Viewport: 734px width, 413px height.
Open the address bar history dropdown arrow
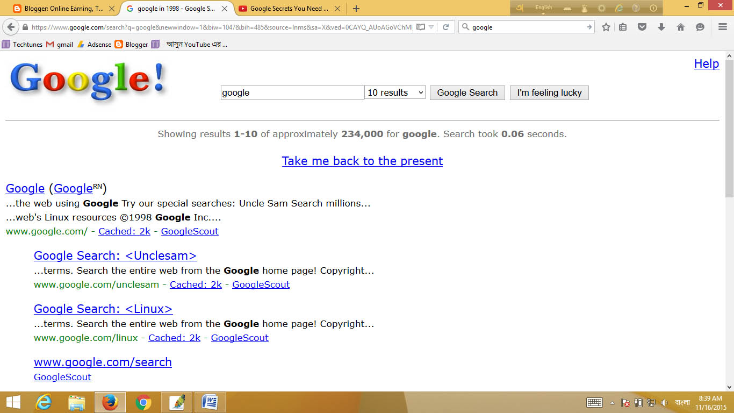[431, 27]
